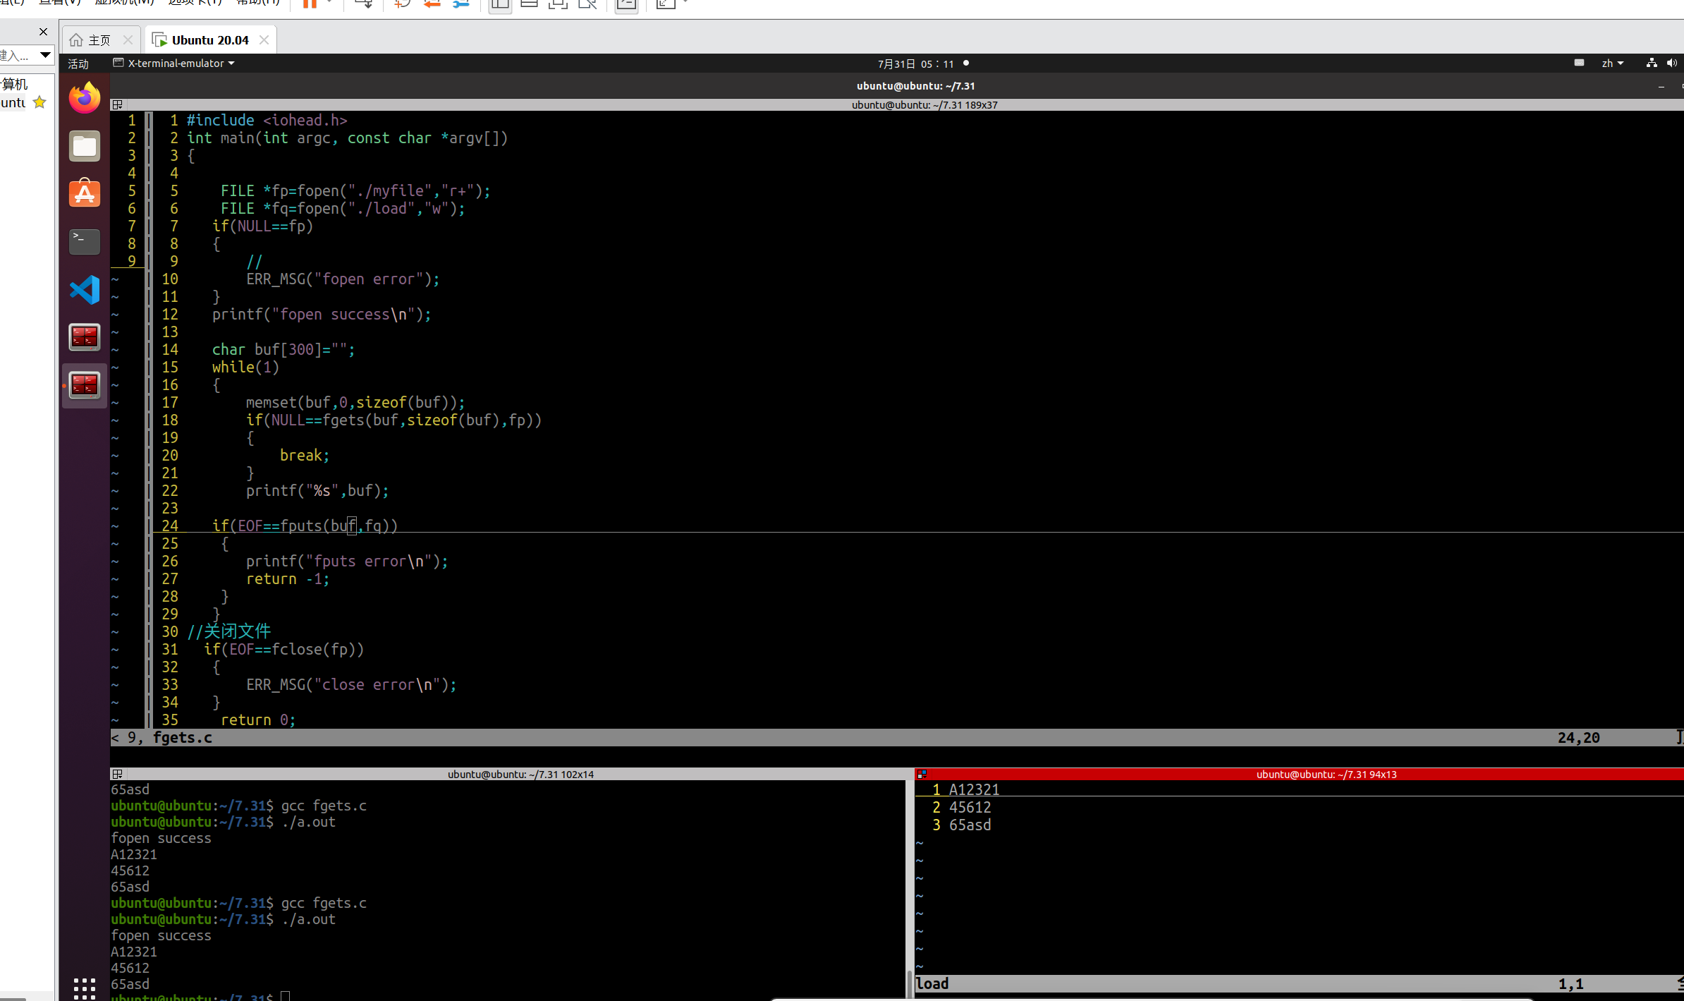Click the 活动 Activities button
1684x1001 pixels.
tap(78, 64)
